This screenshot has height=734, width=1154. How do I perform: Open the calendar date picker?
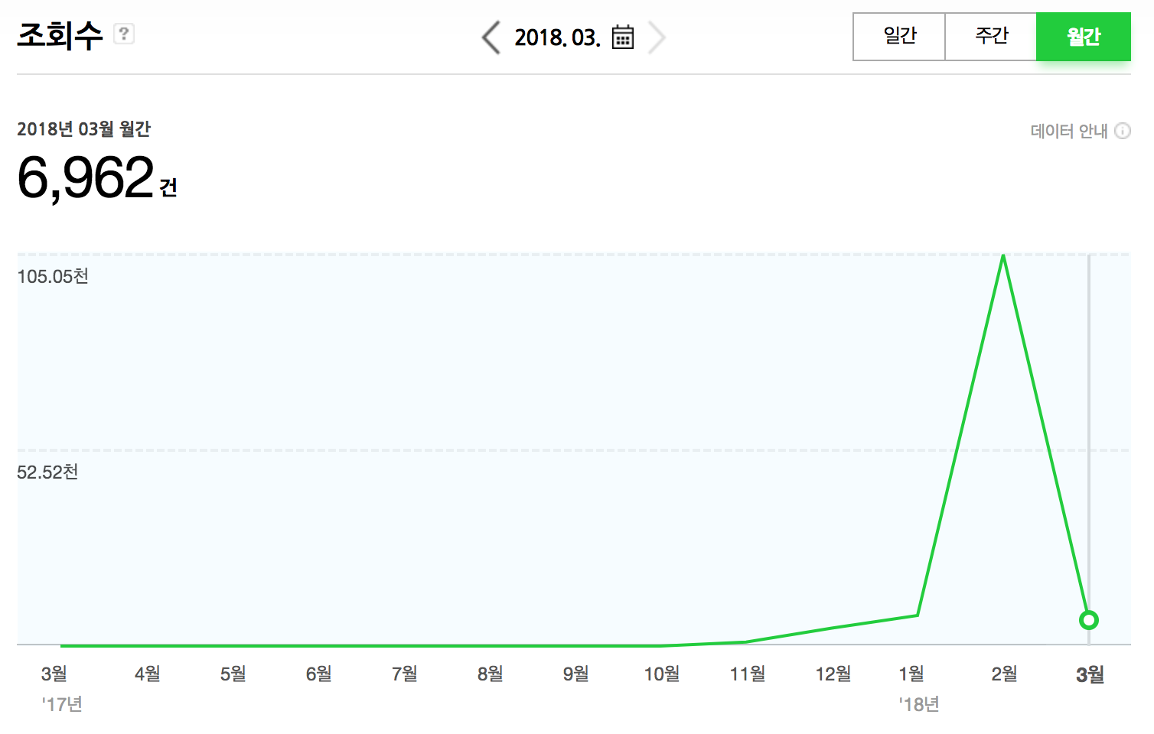(623, 37)
